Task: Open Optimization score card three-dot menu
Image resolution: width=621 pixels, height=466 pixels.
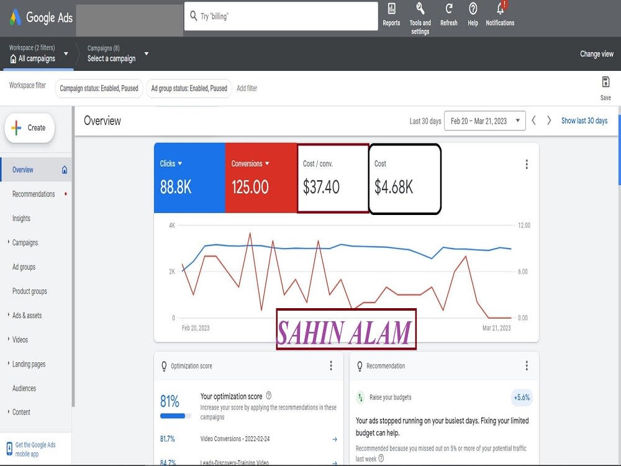Action: 331,365
